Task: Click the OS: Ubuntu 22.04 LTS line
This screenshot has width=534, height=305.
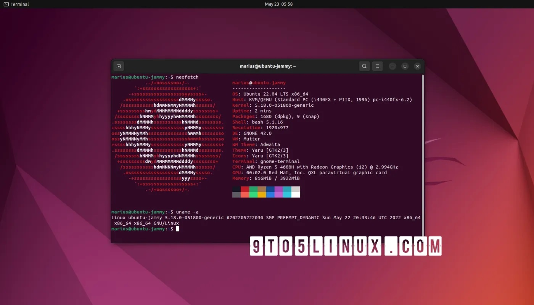Action: pos(270,94)
